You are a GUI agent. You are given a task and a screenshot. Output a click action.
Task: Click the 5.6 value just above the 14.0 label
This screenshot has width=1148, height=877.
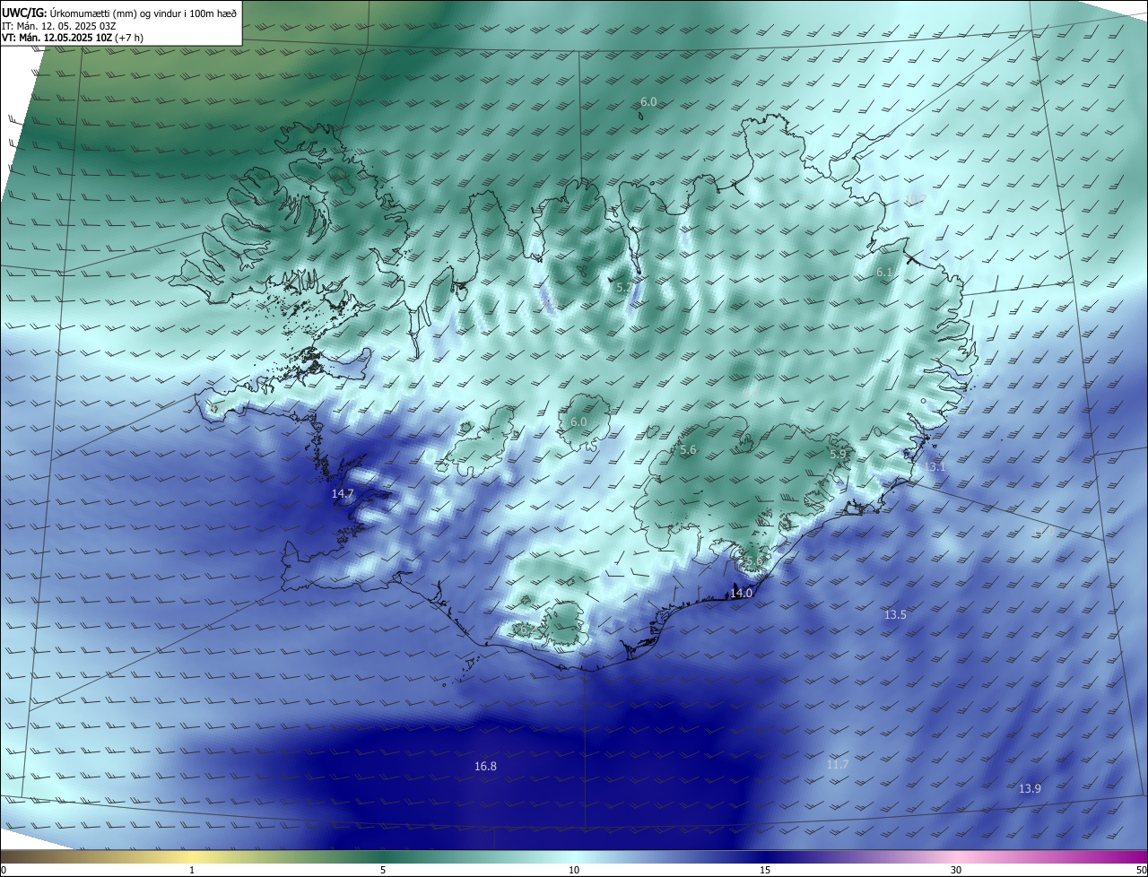[x=753, y=561]
